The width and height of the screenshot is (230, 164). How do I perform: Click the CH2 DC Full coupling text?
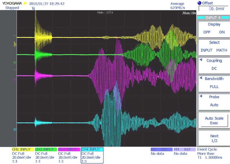(x=41, y=153)
